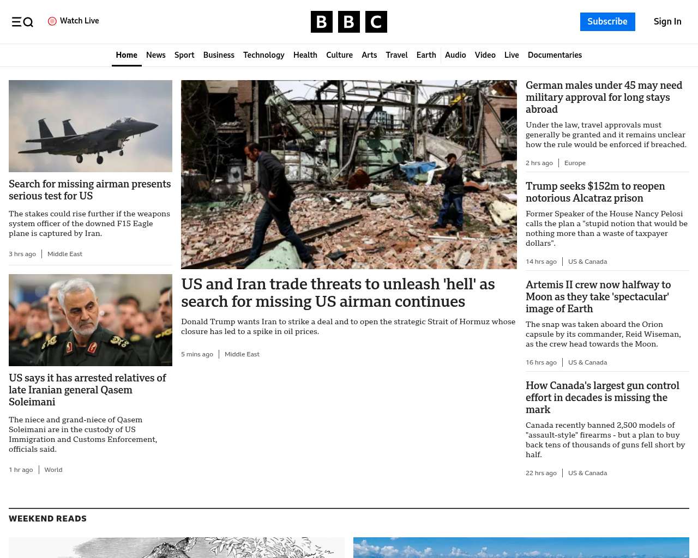Viewport: 698px width, 558px height.
Task: Click 'The stakes could rise further' summary text
Action: (x=89, y=223)
